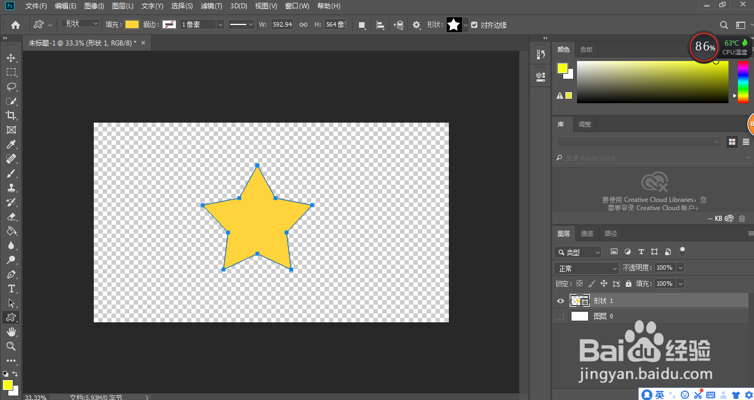Switch to the 调整 tab
The image size is (754, 400).
pos(585,124)
